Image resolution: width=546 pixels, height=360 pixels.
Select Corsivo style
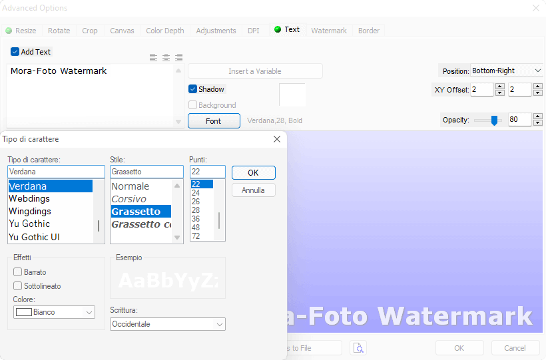(141, 199)
